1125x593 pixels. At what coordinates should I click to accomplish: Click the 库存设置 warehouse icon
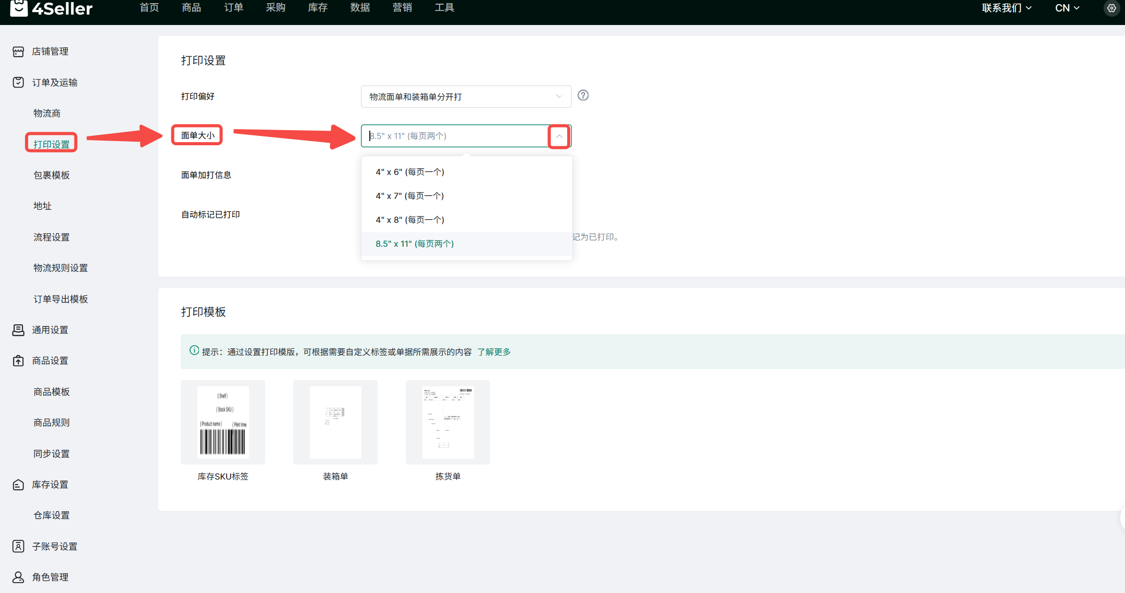(18, 485)
